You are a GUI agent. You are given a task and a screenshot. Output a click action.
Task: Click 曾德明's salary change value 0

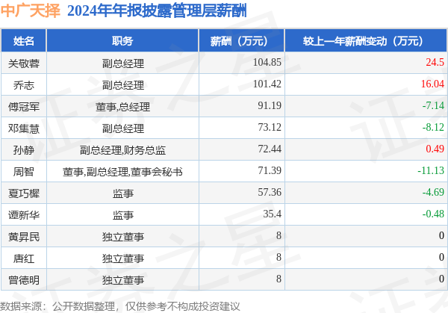click(x=442, y=279)
